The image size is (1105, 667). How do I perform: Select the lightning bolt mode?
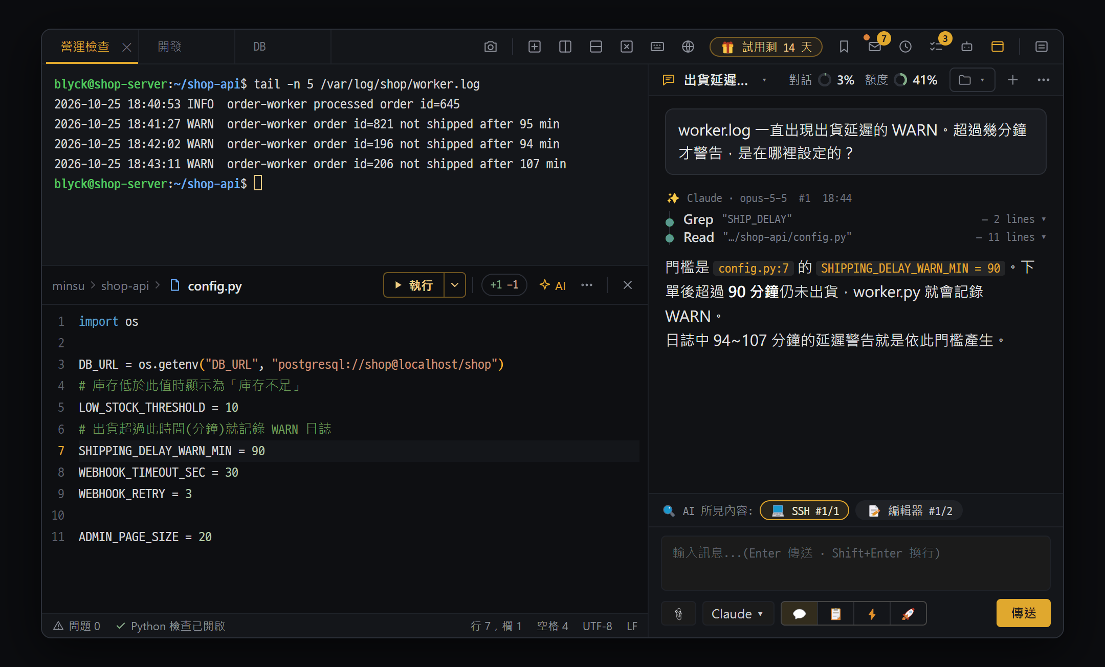pyautogui.click(x=872, y=613)
